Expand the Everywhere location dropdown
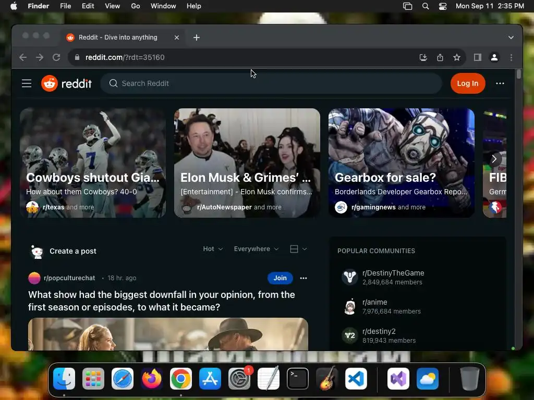This screenshot has width=534, height=400. pyautogui.click(x=256, y=249)
